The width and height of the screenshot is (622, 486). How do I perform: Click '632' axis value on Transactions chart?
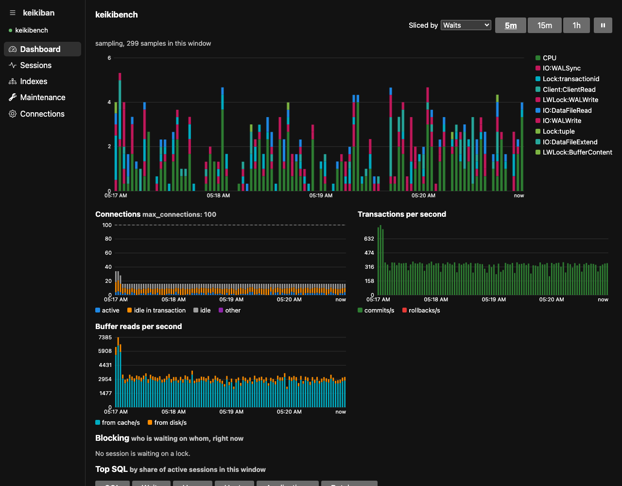click(369, 239)
